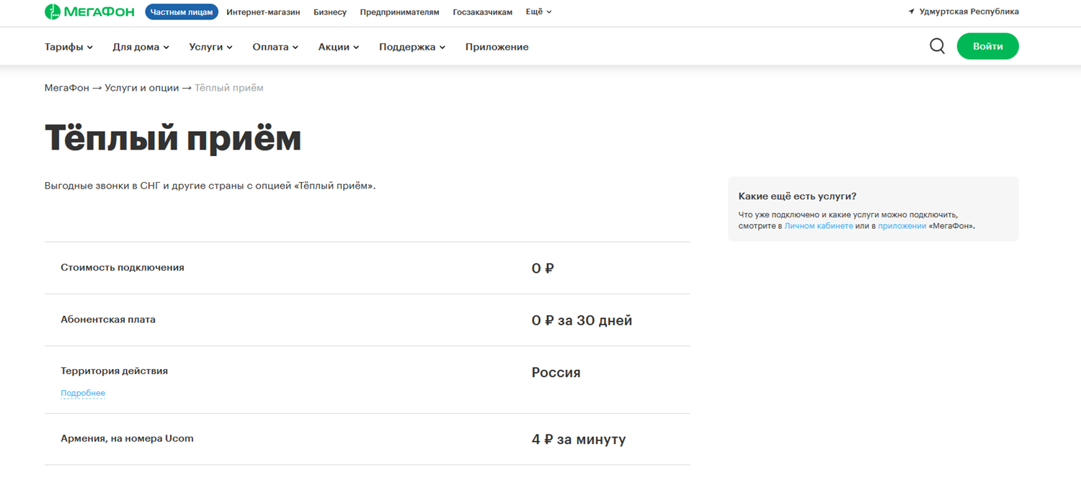Click the Стоимость подключения row label
The height and width of the screenshot is (480, 1081).
123,268
